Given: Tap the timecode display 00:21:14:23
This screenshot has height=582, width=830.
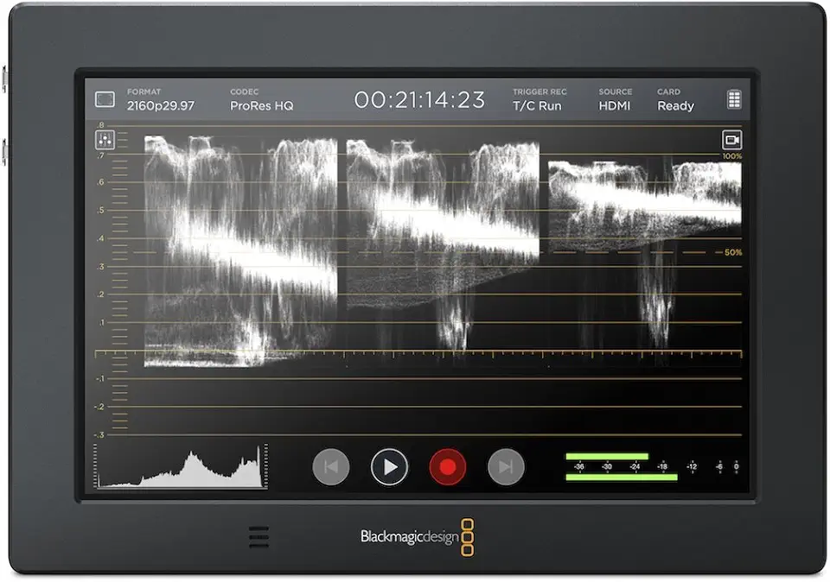Looking at the screenshot, I should pos(419,100).
